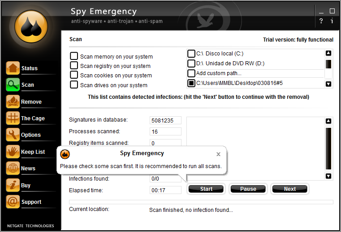341x232 pixels.
Task: Open the Keep List hand icon
Action: [13, 152]
